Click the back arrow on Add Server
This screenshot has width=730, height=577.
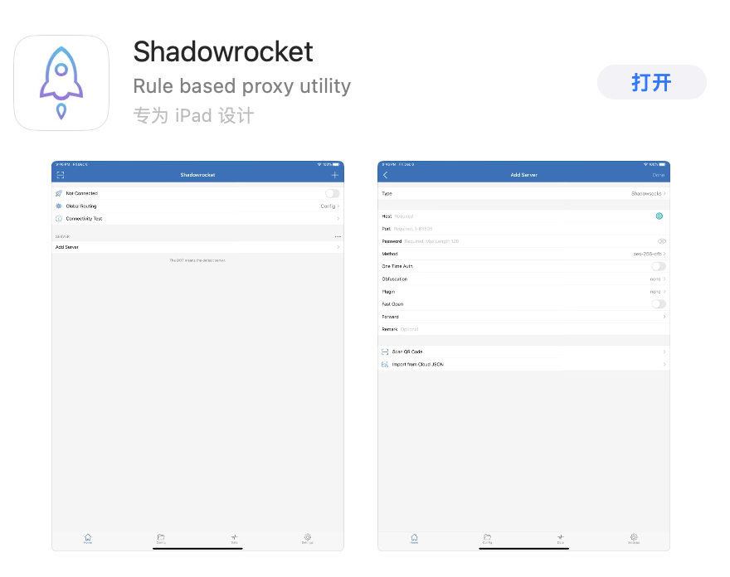(385, 175)
